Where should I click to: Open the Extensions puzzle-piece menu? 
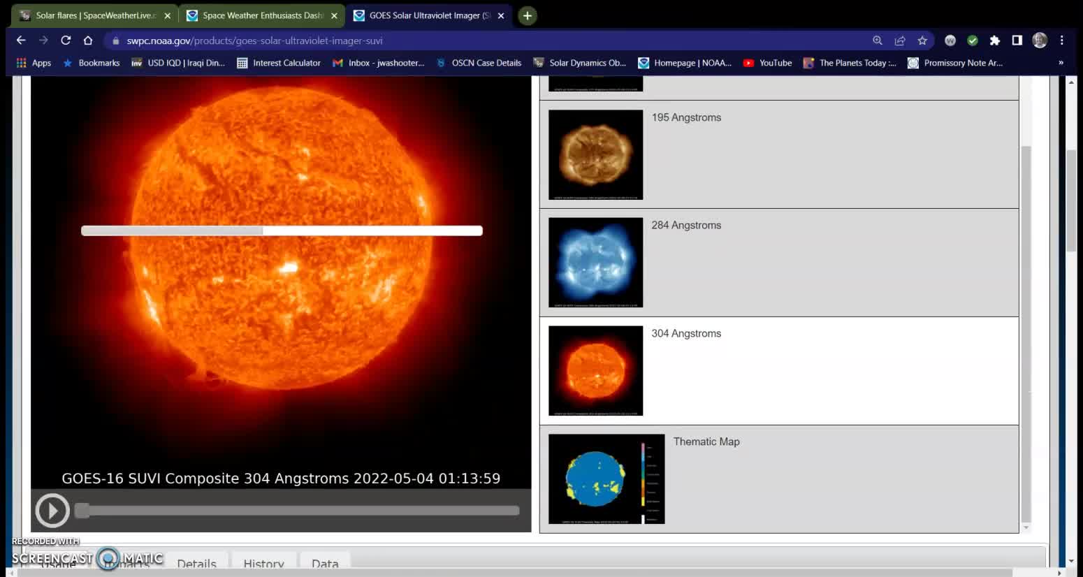(995, 41)
